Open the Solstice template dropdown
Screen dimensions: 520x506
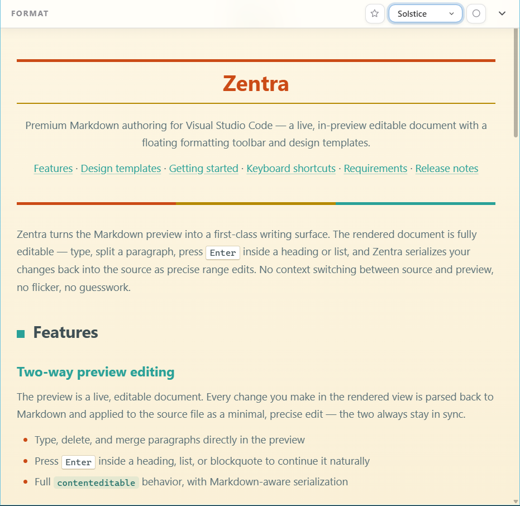(425, 13)
